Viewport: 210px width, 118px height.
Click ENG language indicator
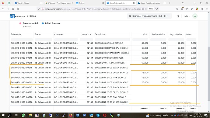pos(190,115)
